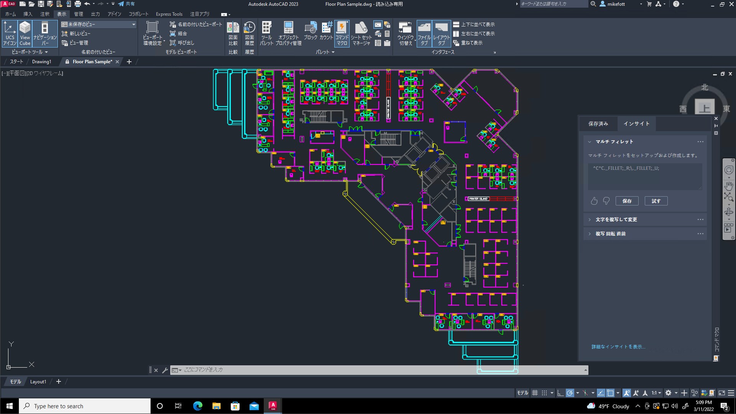
Task: Open the annotation scale 1:1 selector
Action: pos(656,393)
